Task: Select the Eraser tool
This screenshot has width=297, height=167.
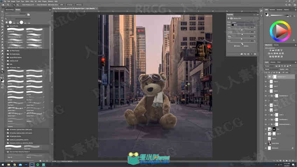Action: tap(2, 45)
